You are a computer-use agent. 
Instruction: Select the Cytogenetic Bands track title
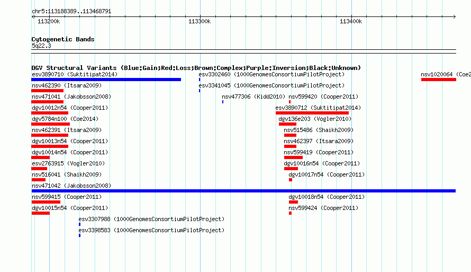(63, 39)
